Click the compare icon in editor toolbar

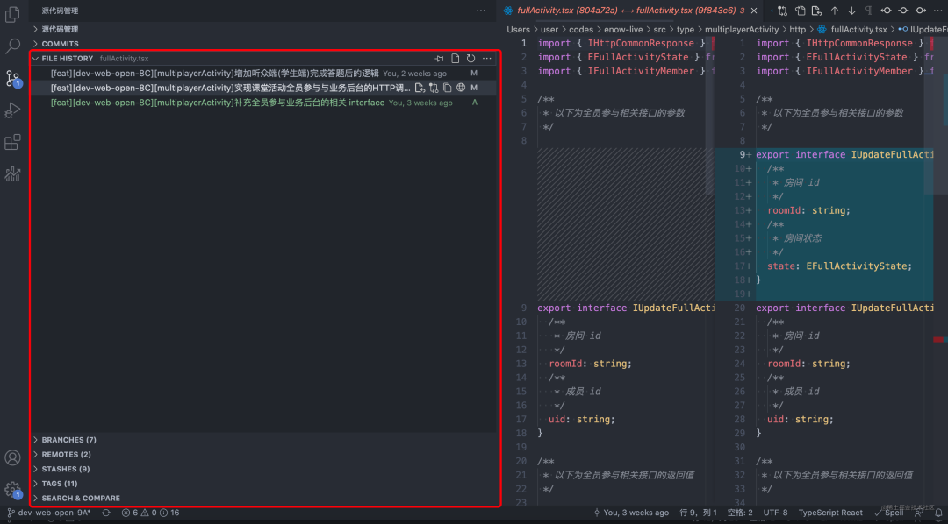782,11
